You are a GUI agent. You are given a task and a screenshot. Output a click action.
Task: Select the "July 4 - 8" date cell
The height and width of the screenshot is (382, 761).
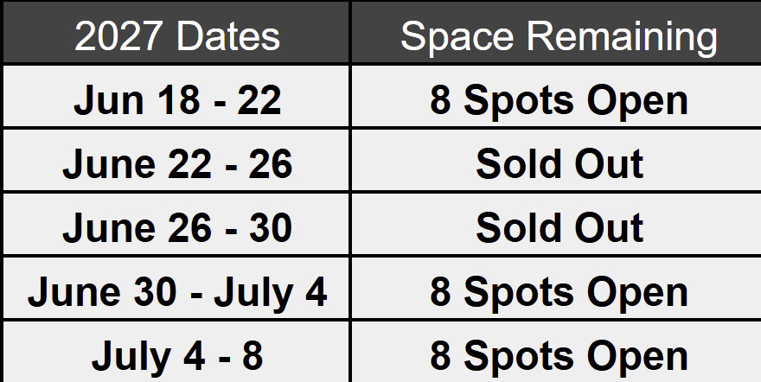(x=176, y=353)
